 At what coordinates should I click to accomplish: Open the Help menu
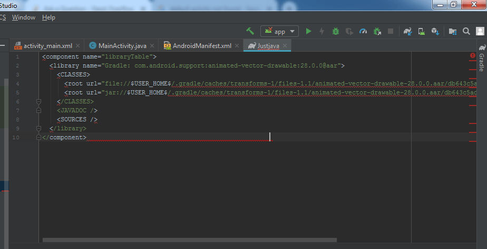coord(49,18)
